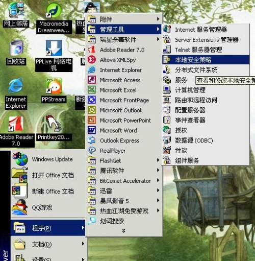Click the Microsoft Access key icon

pyautogui.click(x=92, y=80)
